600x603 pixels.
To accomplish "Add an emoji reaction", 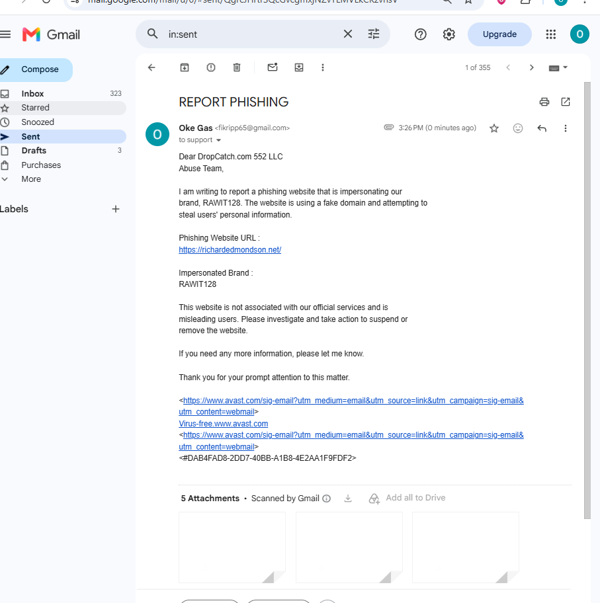I will (x=518, y=128).
